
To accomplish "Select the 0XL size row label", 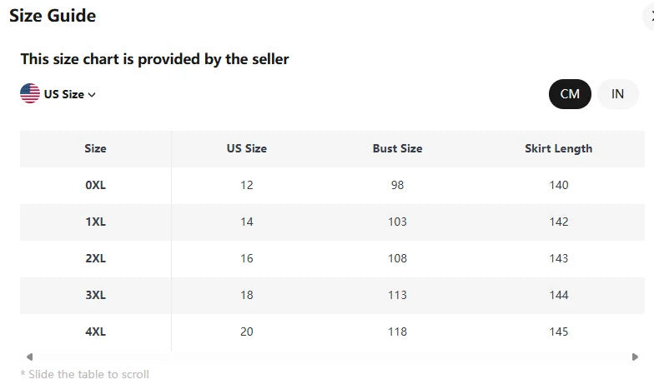I will 95,185.
